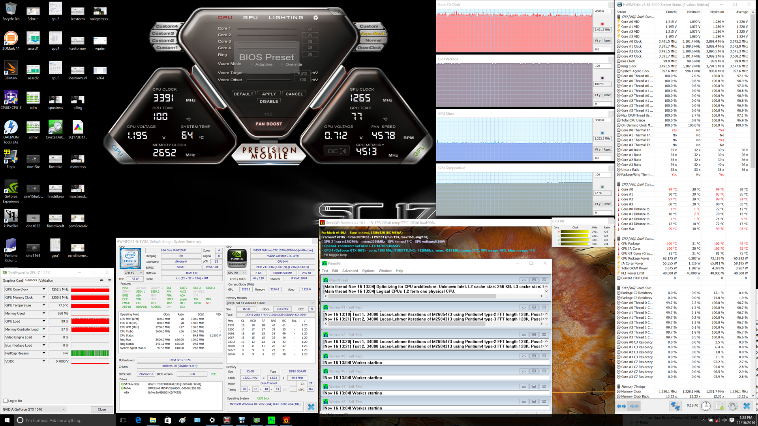Click the blue color swatch of GPU Clock graph
Screen dimensions: 758x426
point(602,133)
